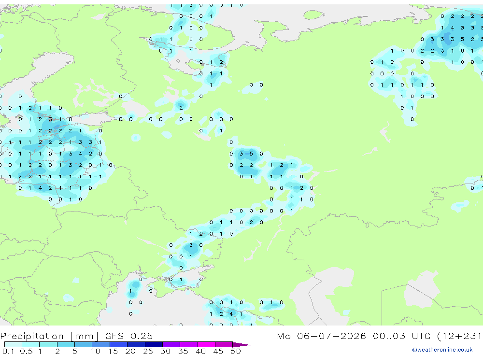Viewport: 483px width, 354px height.
Task: Click the legend scale label '30'
Action: coord(165,351)
